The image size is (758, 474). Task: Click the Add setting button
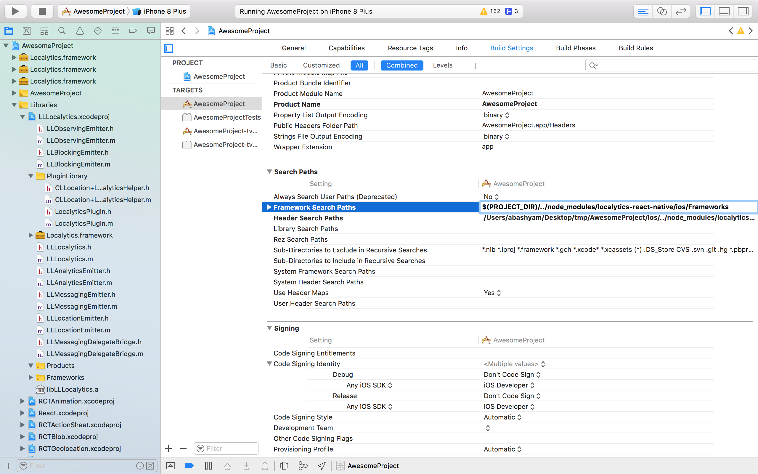click(475, 65)
